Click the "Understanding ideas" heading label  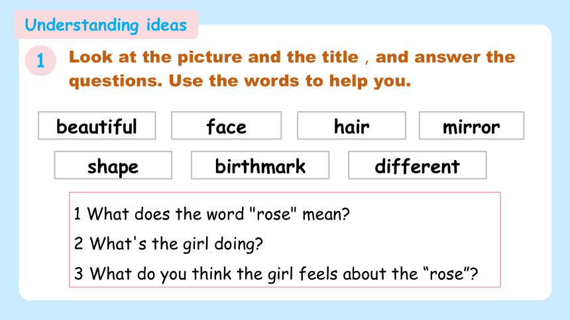click(106, 25)
